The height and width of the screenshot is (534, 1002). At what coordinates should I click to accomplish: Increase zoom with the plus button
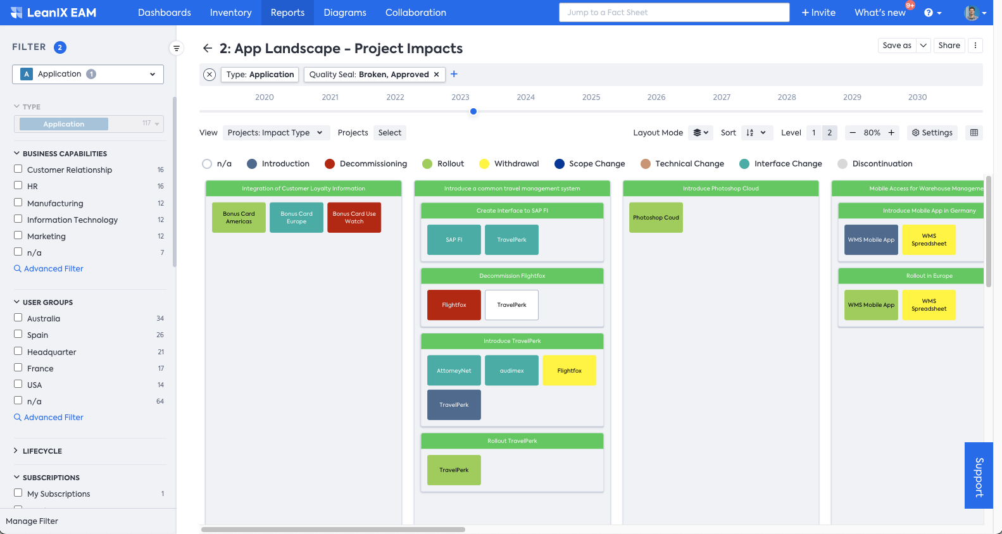(x=891, y=133)
